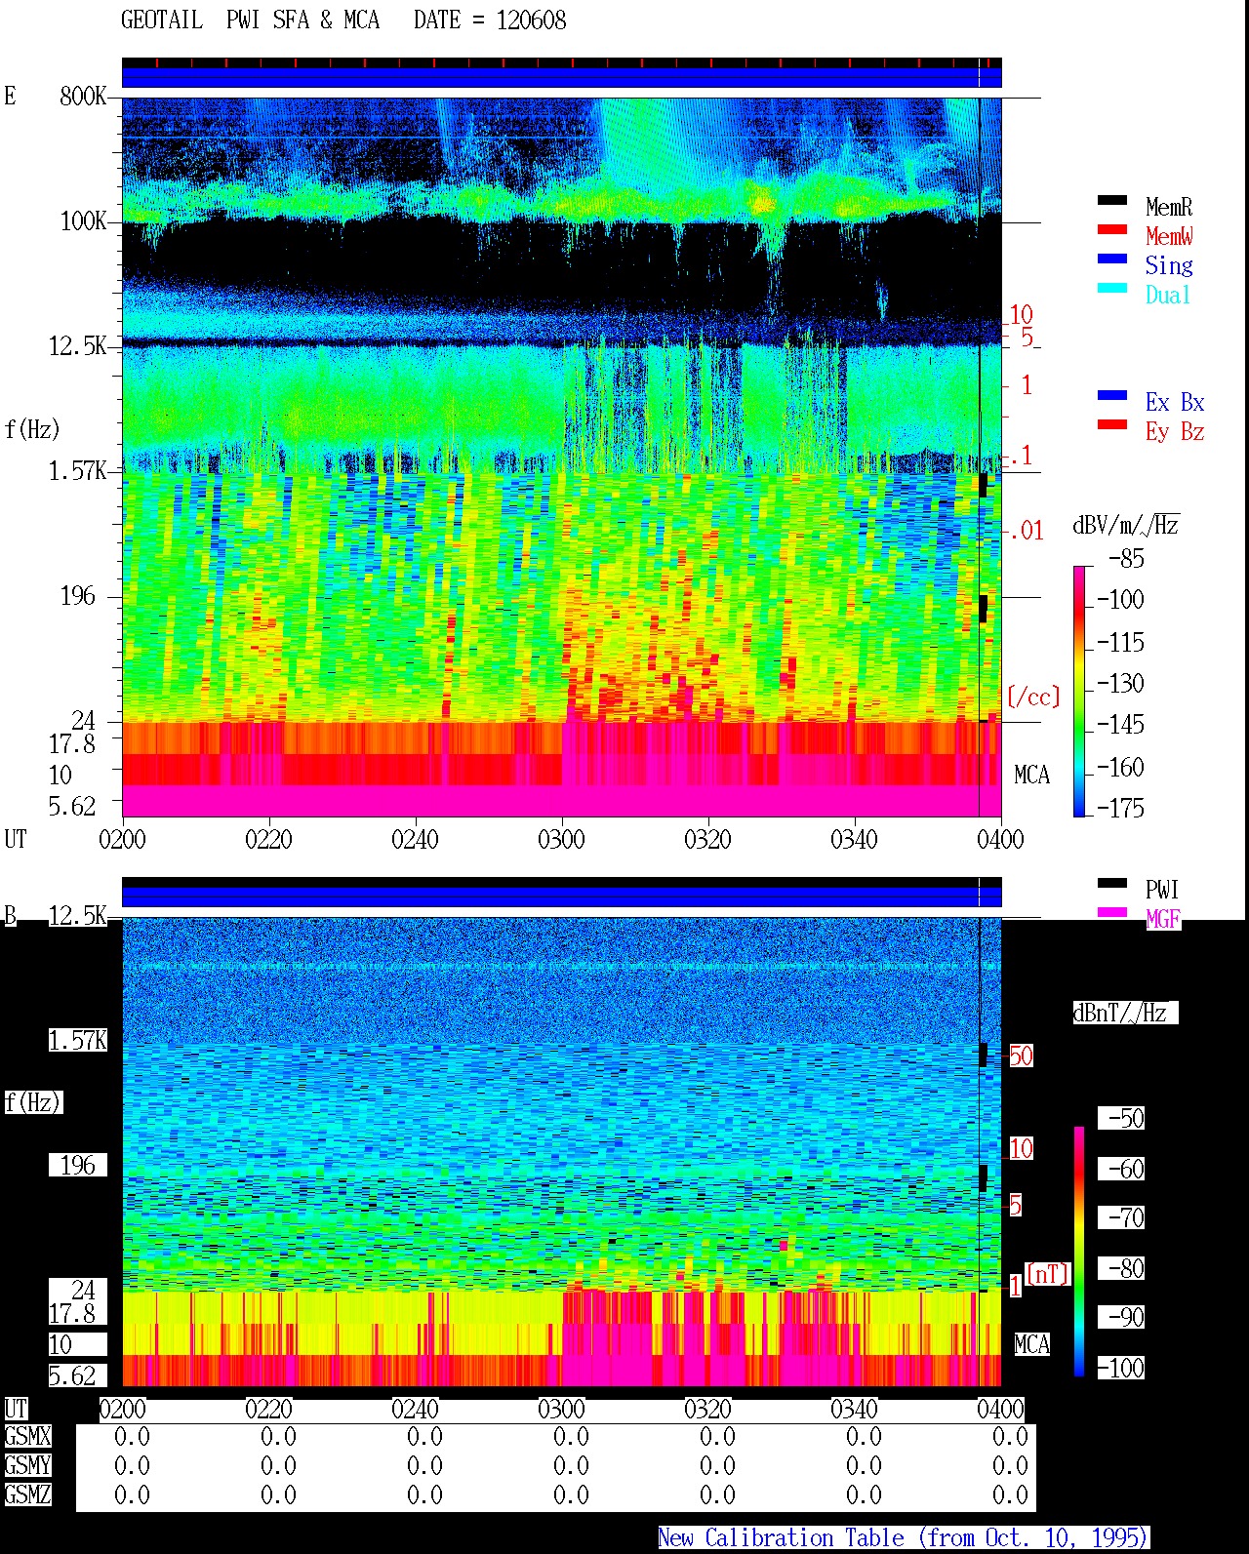
Task: Click the [nT] unit label on B panel
Action: pyautogui.click(x=1048, y=1274)
